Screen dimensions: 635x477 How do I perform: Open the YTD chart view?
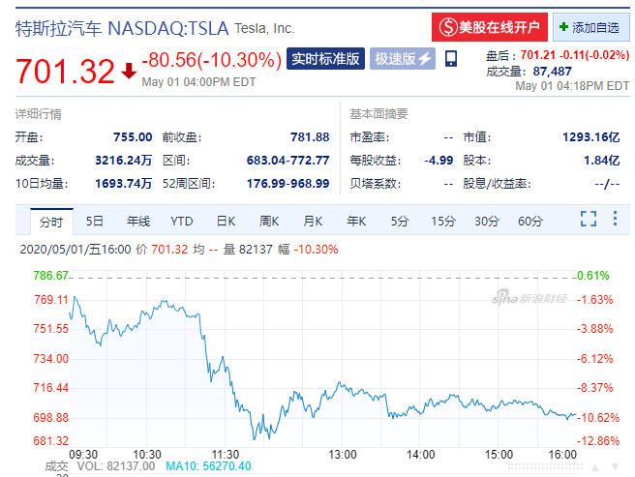181,222
